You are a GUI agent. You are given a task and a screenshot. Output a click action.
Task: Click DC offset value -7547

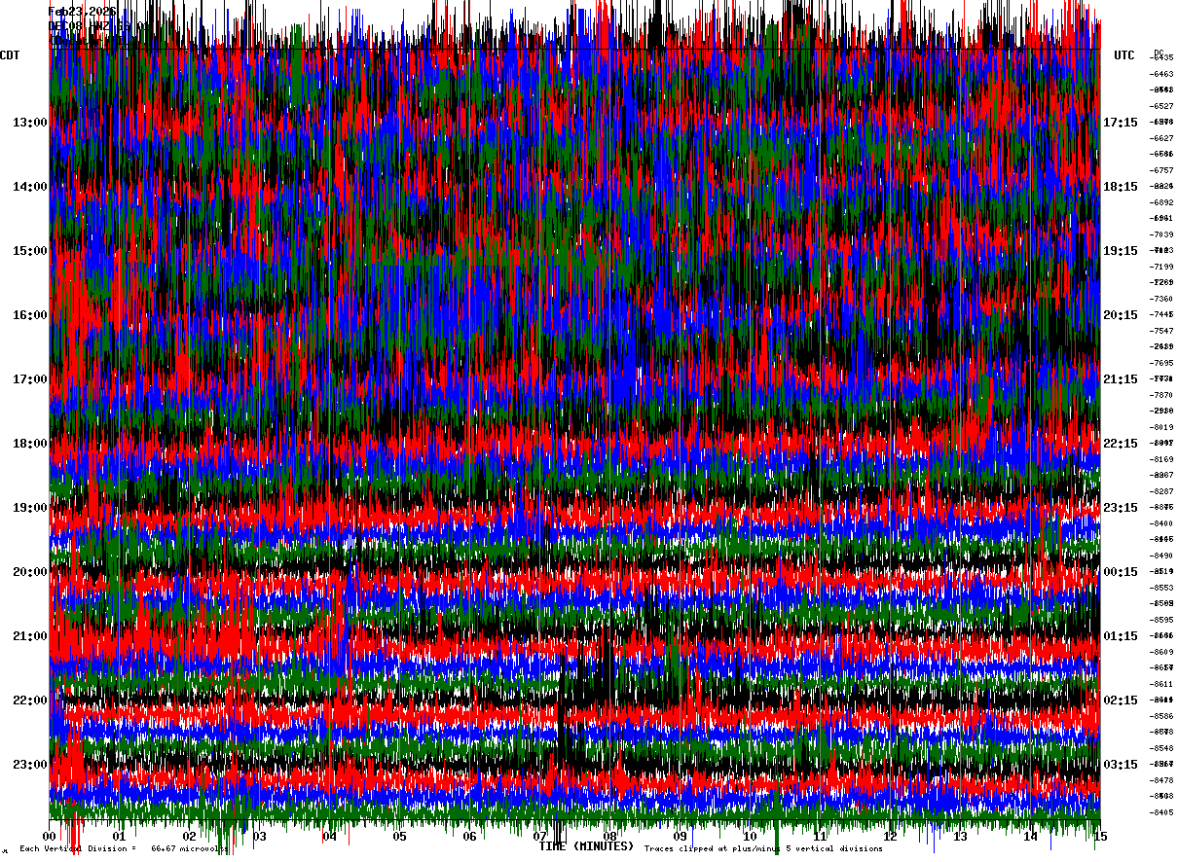1162,331
